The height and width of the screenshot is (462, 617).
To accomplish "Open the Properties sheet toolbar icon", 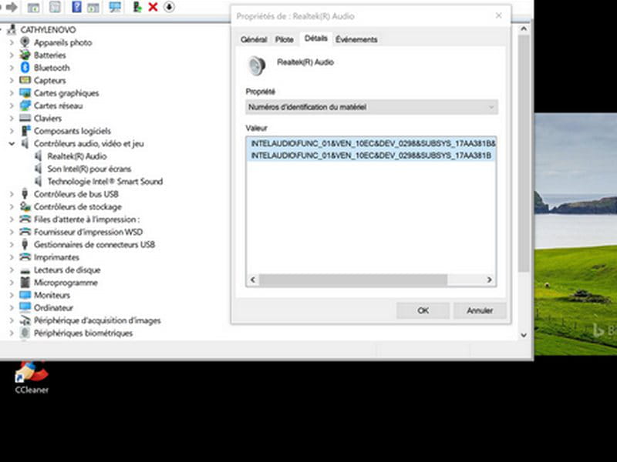I will tap(55, 7).
